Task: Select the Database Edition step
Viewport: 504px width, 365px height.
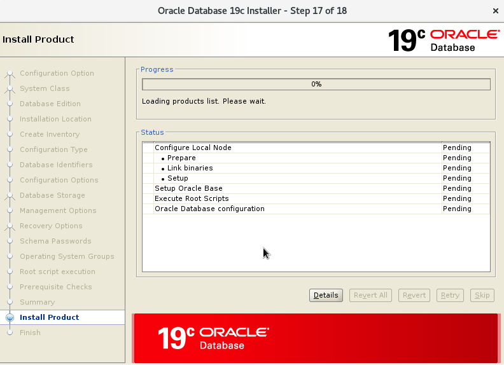Action: pyautogui.click(x=50, y=104)
